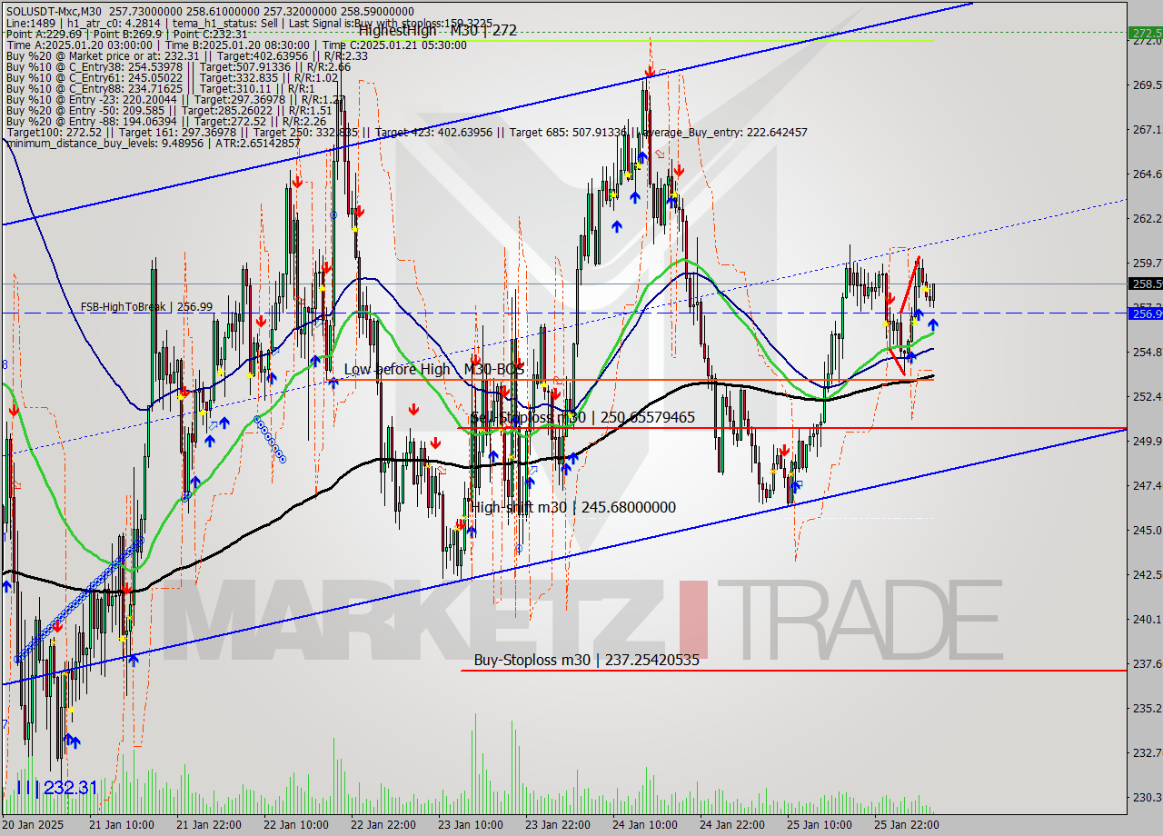1163x836 pixels.
Task: Click the 240.1 price axis value
Action: click(1146, 620)
